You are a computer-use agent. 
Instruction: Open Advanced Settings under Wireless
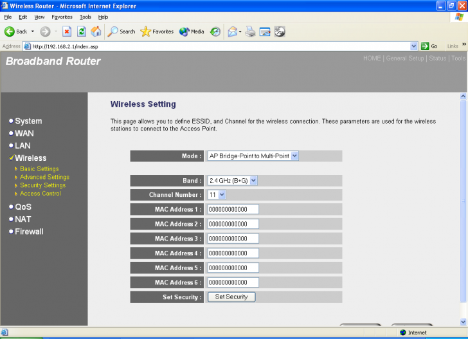tap(44, 177)
